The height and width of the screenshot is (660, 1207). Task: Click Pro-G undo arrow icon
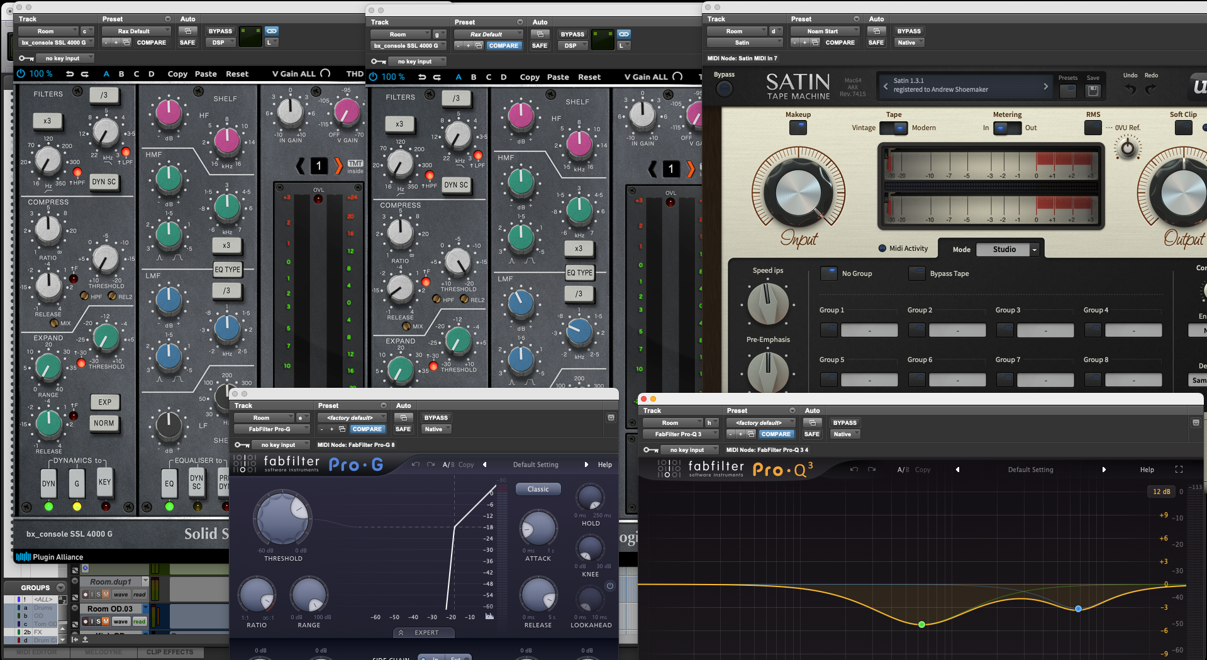(x=415, y=465)
